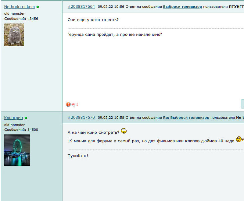Click the "old hamster" rank under Клонгрин
Screen dimensions: 244x201
coord(14,125)
